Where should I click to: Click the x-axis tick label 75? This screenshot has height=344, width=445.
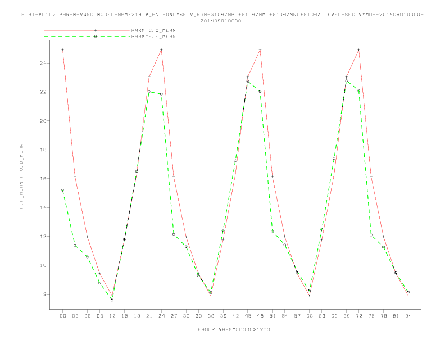[x=371, y=316]
